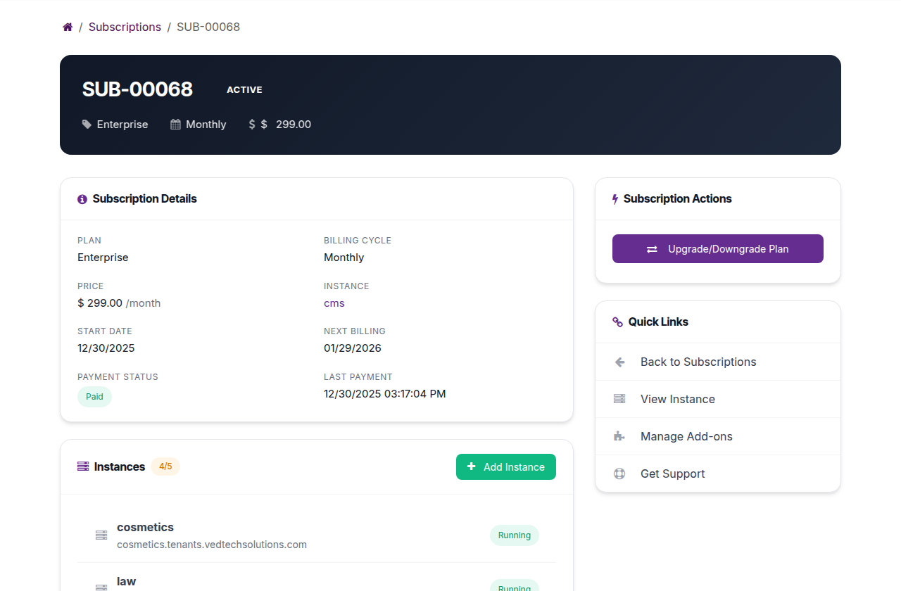Click the Quick Links card title
This screenshot has width=901, height=591.
pos(658,322)
